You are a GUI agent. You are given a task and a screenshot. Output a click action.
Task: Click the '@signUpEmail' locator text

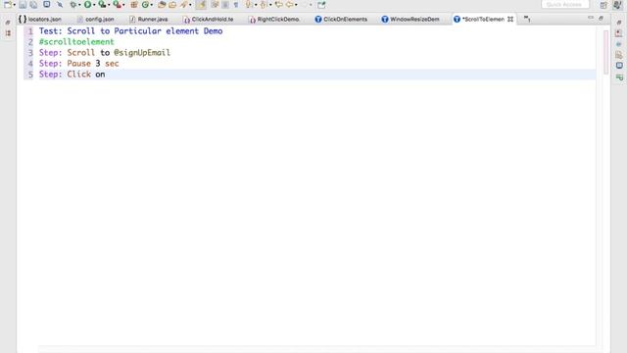(x=142, y=53)
